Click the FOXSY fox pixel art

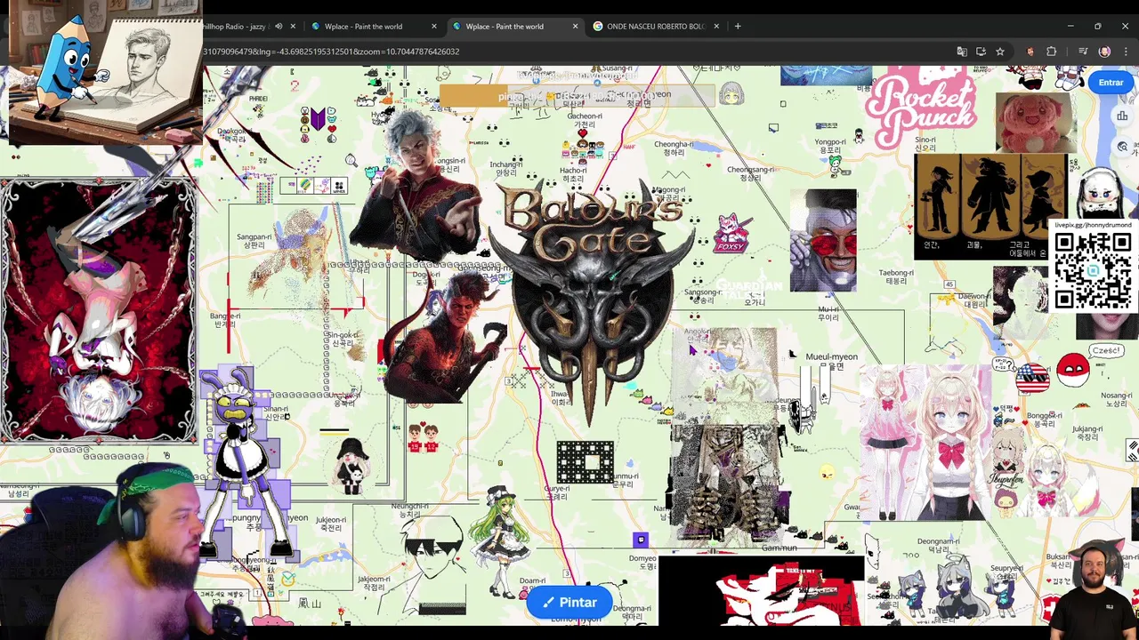(731, 234)
